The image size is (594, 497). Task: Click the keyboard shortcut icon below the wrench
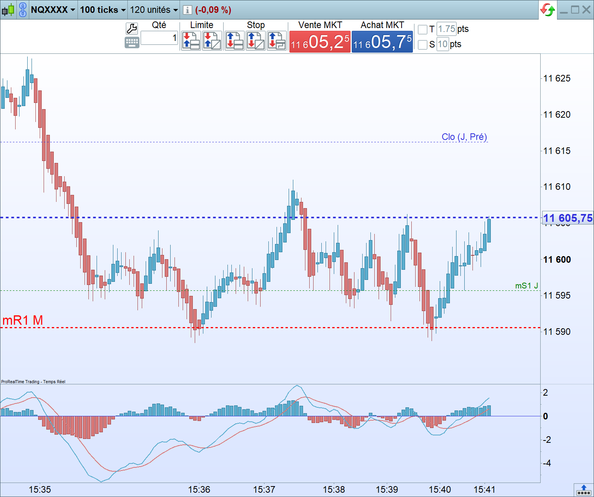click(x=132, y=42)
